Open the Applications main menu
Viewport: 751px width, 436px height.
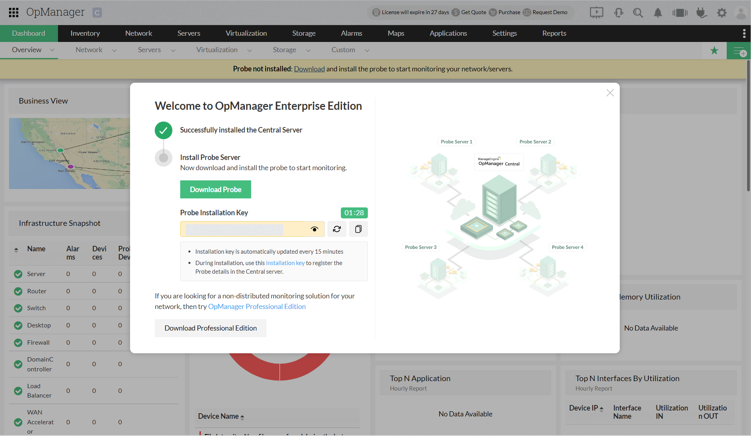[x=448, y=33]
